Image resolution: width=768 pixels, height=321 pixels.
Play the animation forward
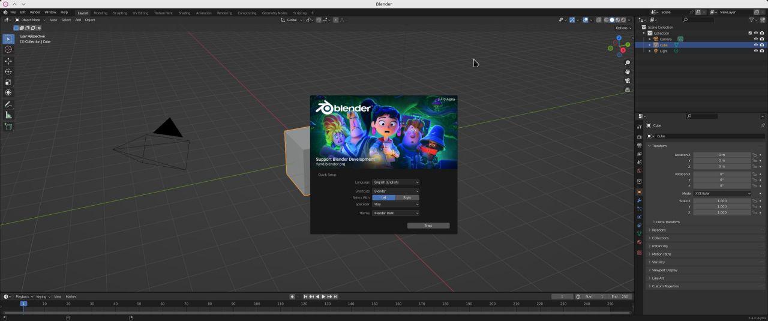[x=323, y=296]
